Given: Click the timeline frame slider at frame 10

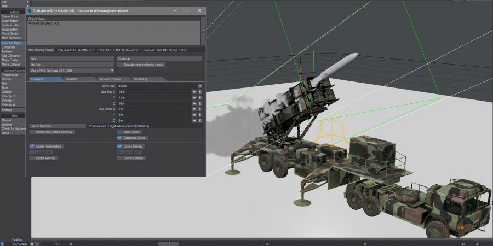Looking at the screenshot, I should pyautogui.click(x=169, y=243).
